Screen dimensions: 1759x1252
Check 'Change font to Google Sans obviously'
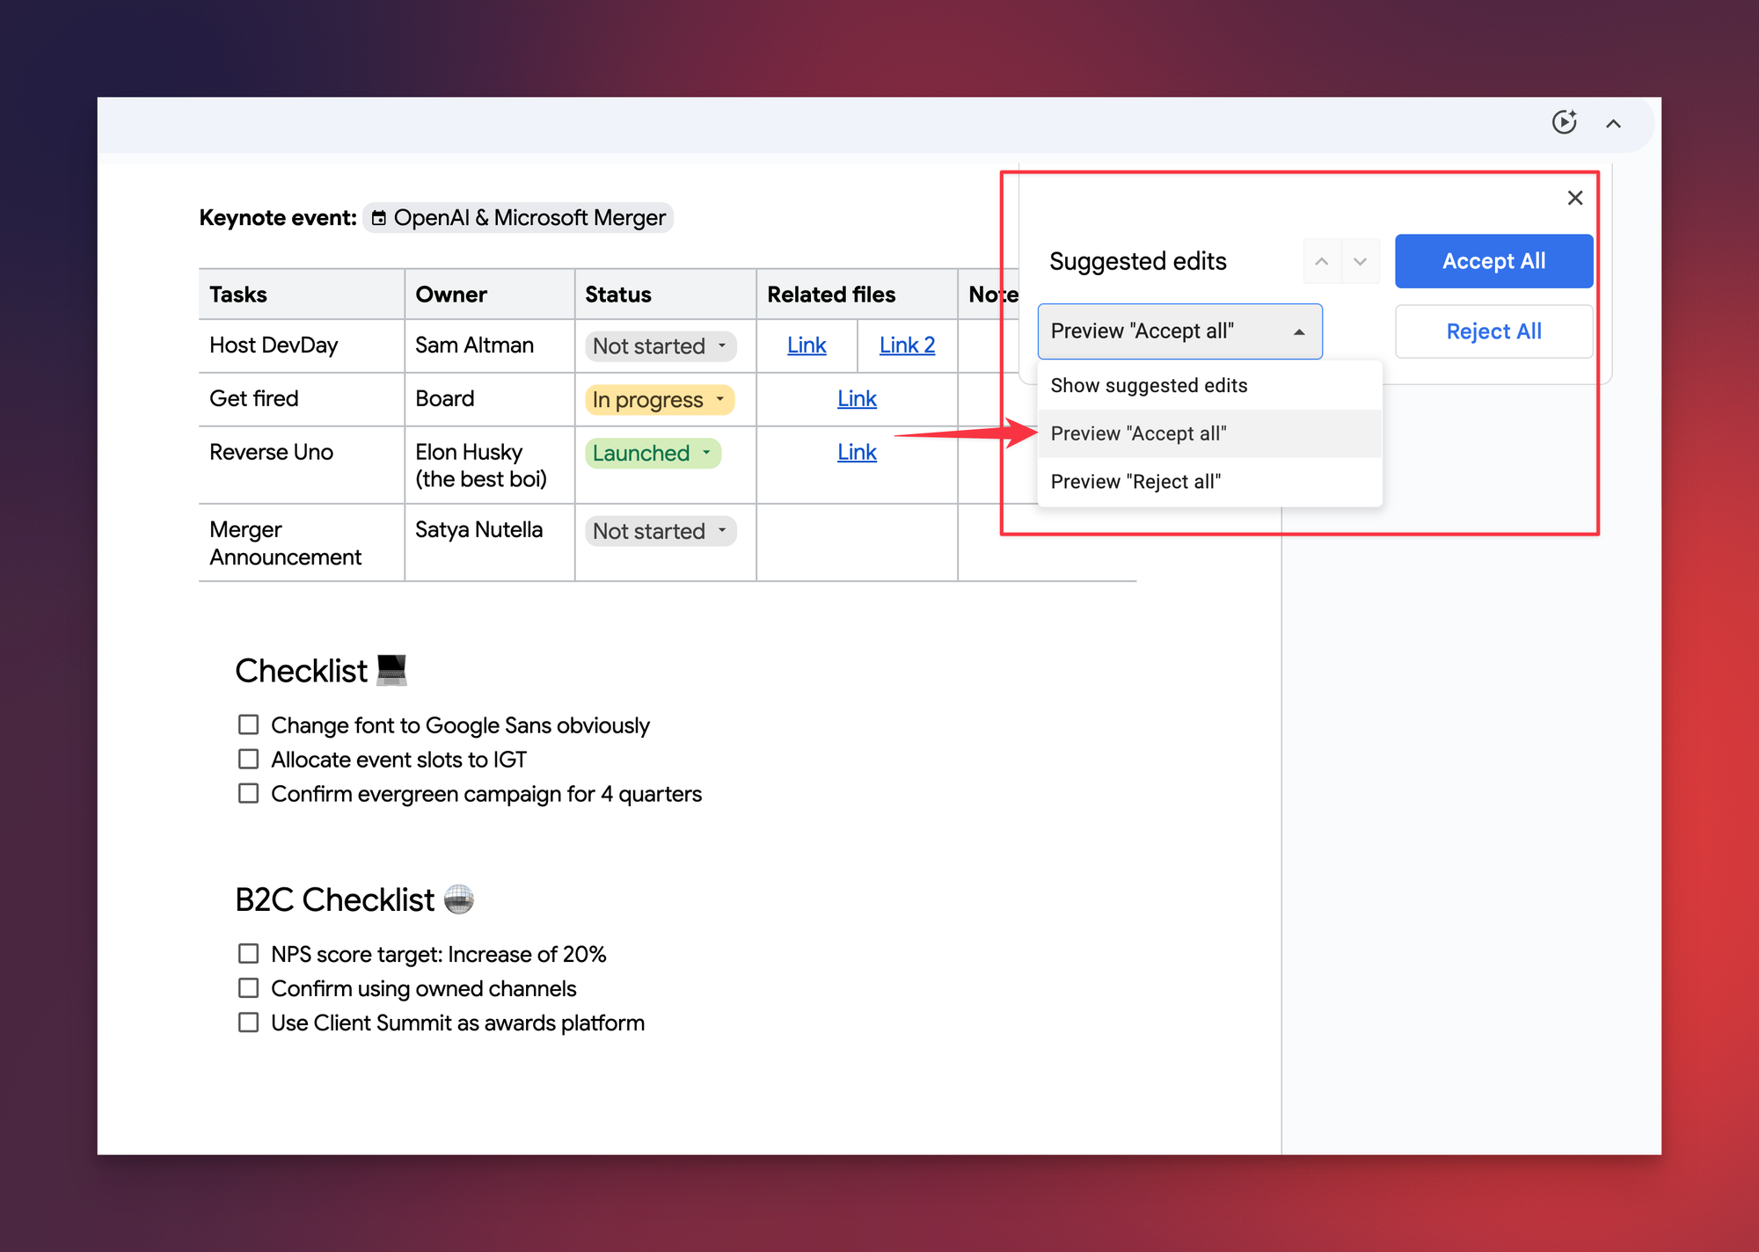(249, 724)
